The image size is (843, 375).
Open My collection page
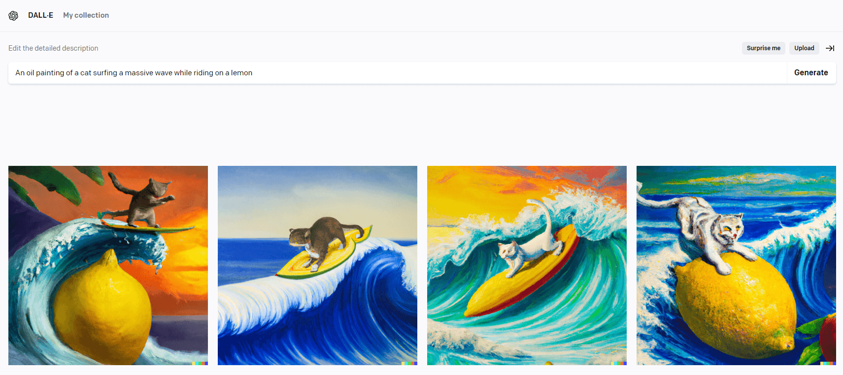[x=86, y=15]
